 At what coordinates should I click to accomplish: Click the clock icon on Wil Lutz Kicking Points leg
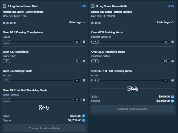(x=84, y=80)
